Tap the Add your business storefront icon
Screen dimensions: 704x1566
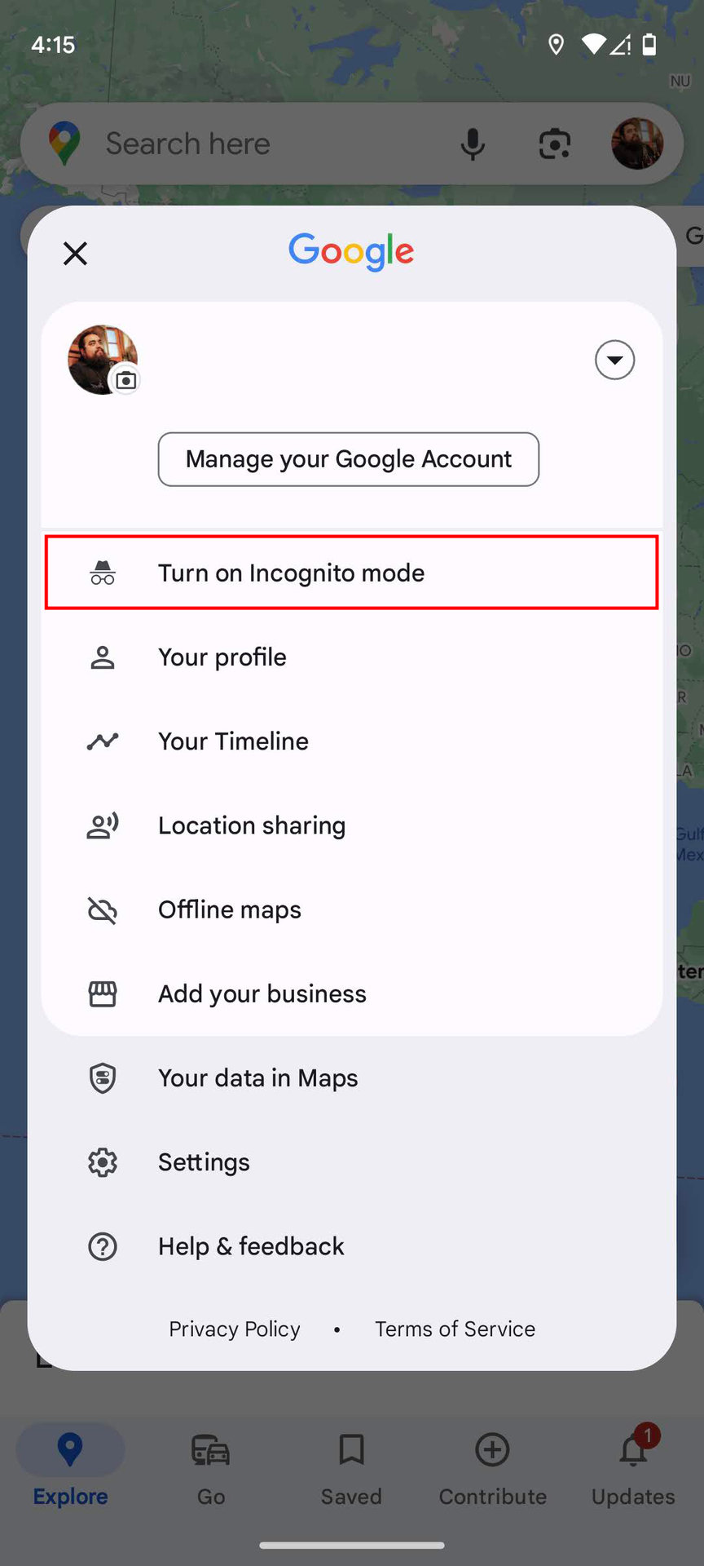tap(103, 994)
